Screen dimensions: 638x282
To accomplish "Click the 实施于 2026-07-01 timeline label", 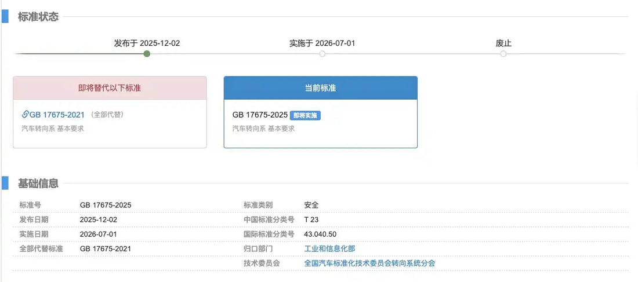I will 322,43.
